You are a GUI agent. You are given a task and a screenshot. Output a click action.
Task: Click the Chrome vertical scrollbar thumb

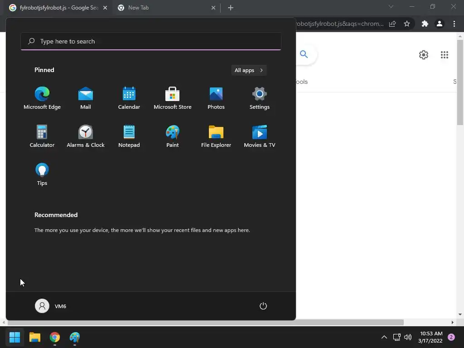(460, 82)
